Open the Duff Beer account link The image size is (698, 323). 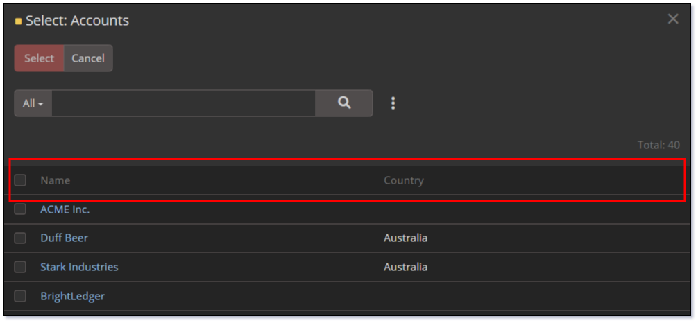(x=64, y=238)
